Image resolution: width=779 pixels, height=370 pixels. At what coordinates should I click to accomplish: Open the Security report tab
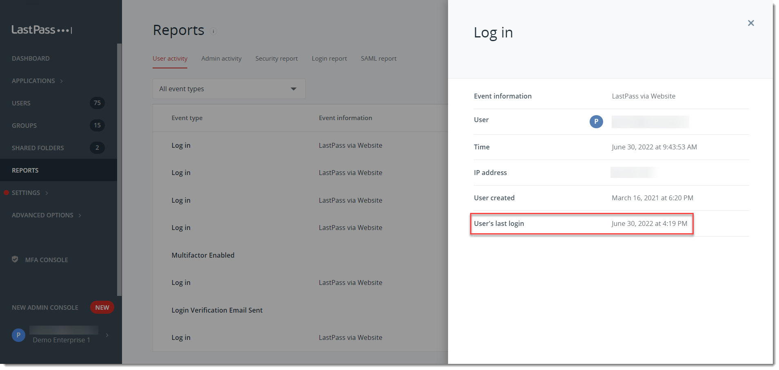point(276,58)
